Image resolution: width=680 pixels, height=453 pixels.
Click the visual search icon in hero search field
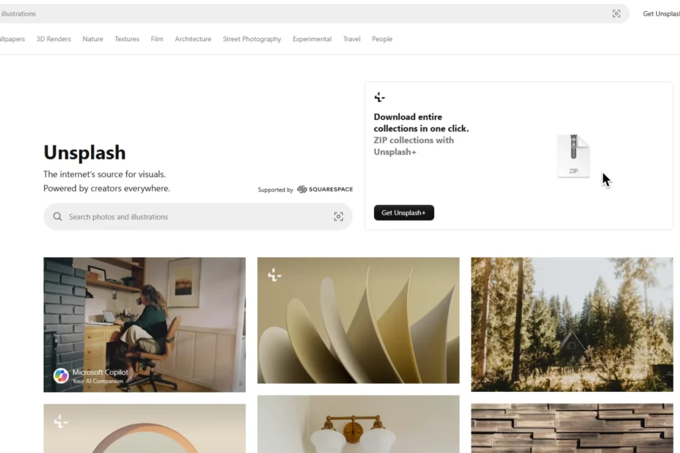[338, 216]
